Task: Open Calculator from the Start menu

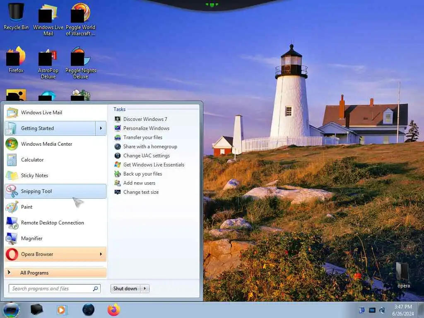Action: coord(55,159)
